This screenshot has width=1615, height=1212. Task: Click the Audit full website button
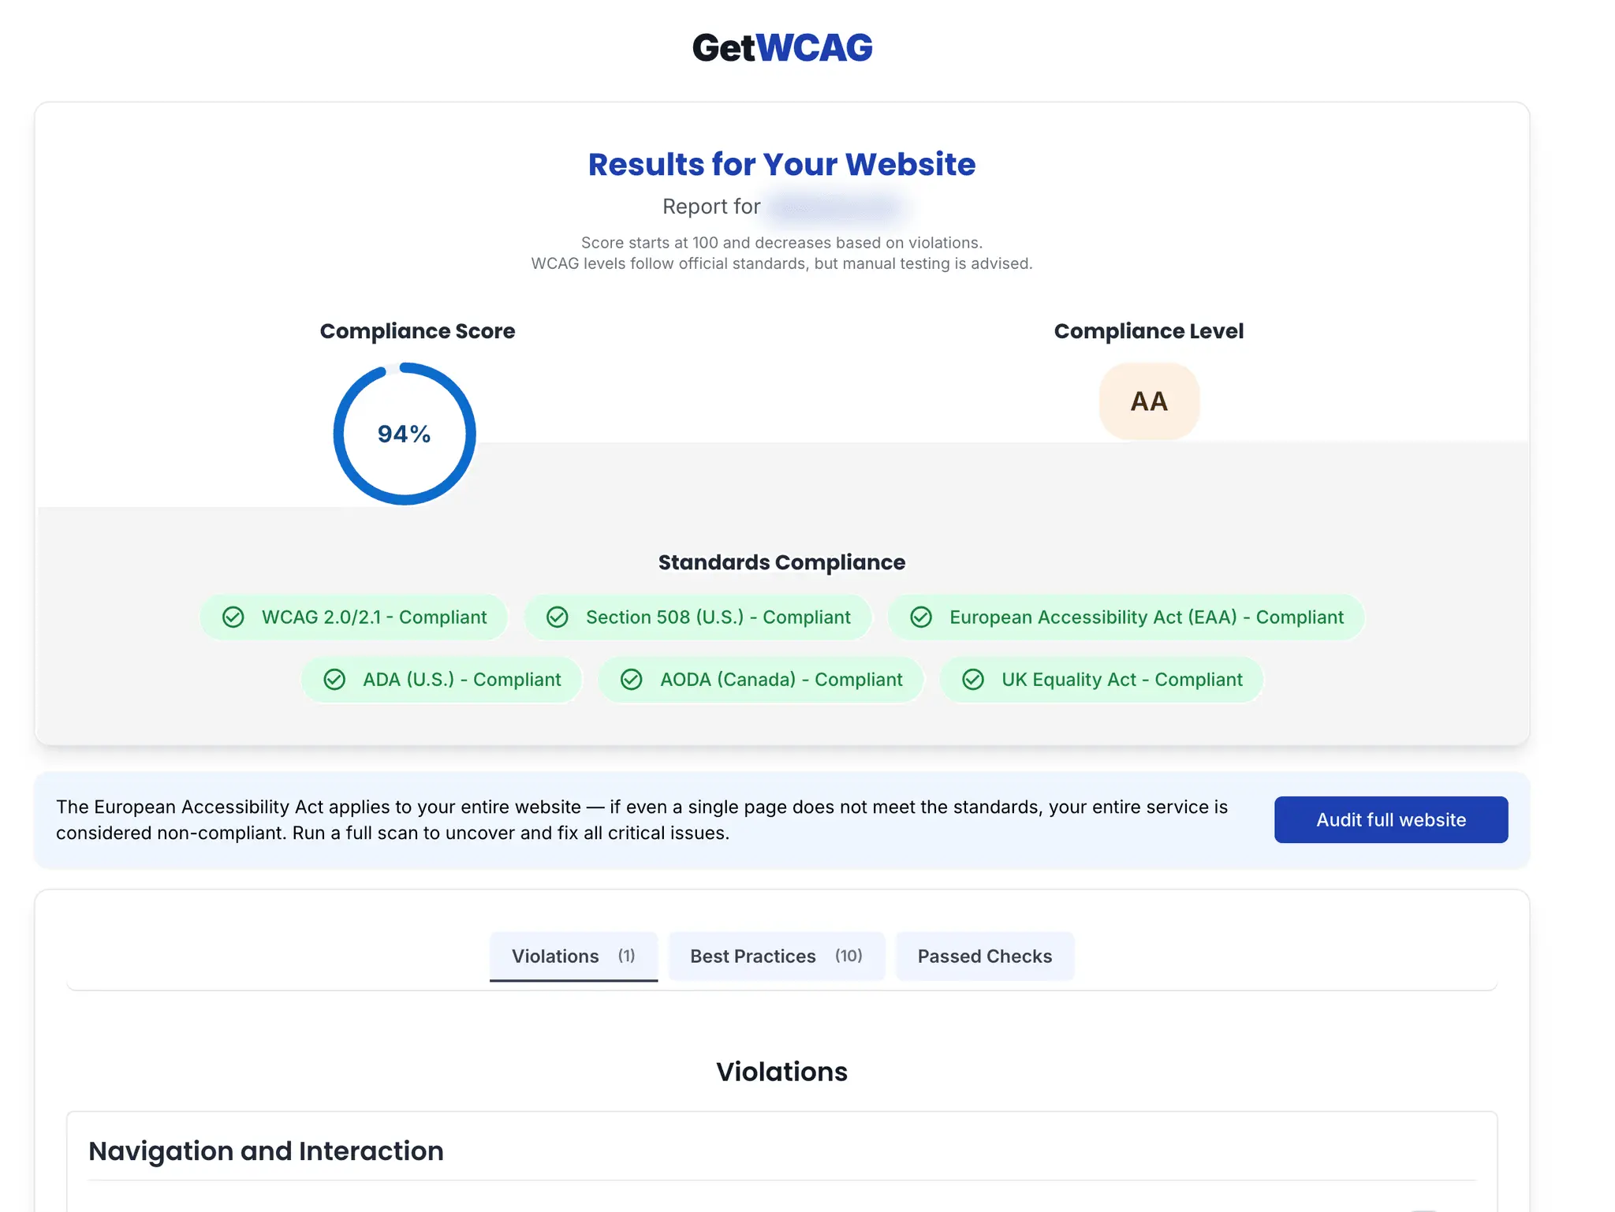click(x=1391, y=819)
